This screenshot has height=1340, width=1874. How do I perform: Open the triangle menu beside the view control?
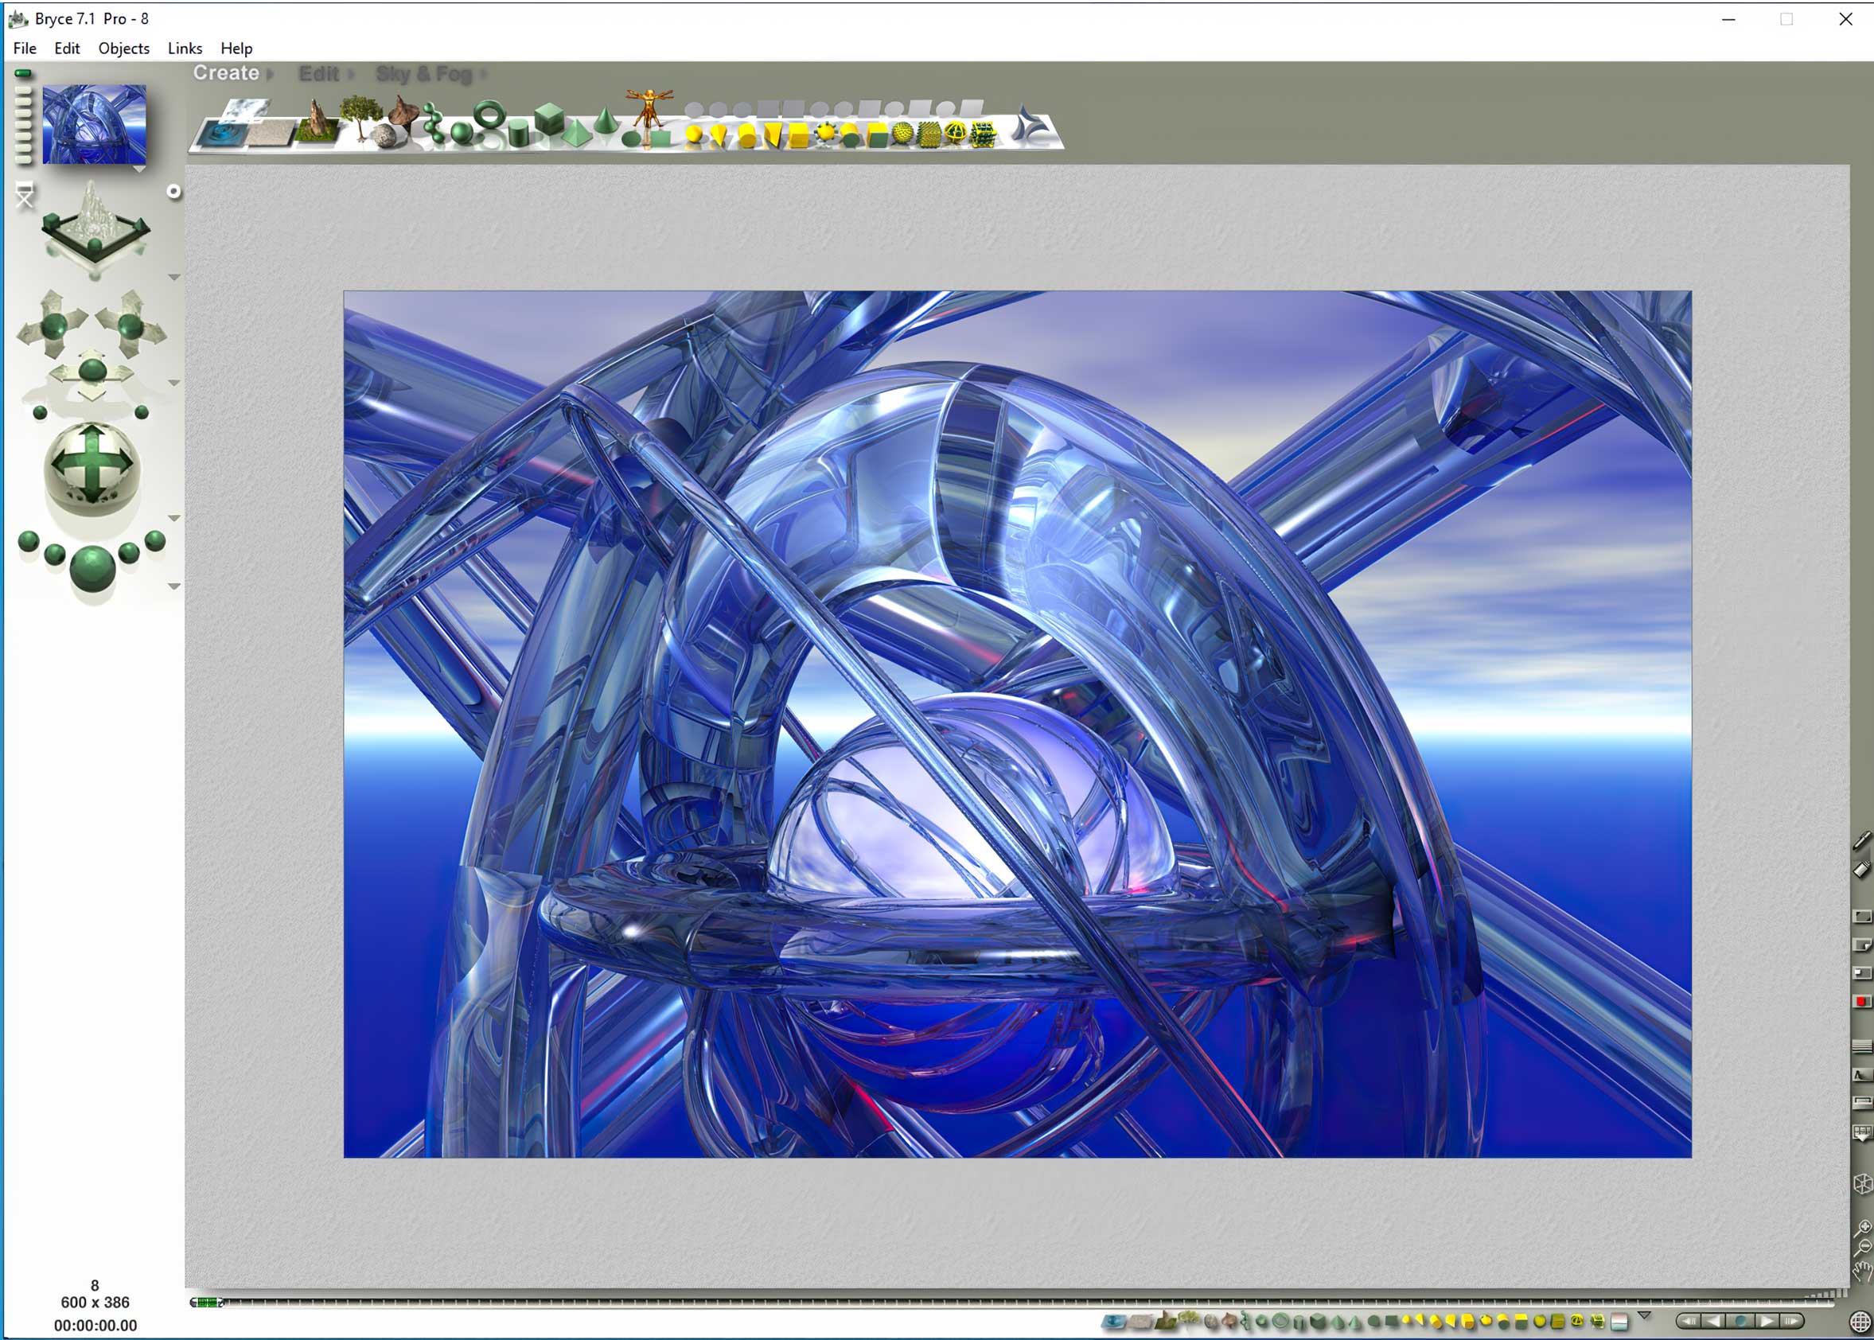(x=174, y=277)
